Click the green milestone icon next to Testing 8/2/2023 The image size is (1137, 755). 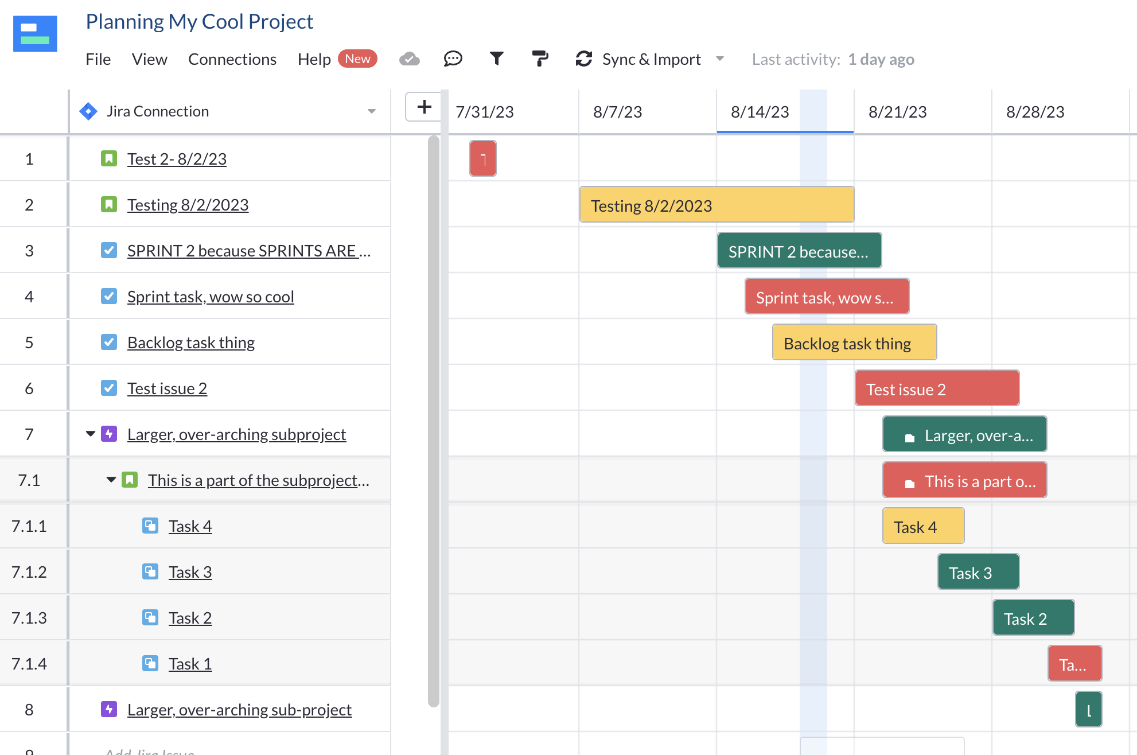109,204
